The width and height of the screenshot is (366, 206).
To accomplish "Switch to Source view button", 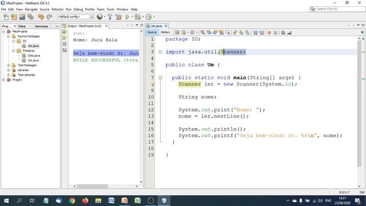I will click(152, 32).
